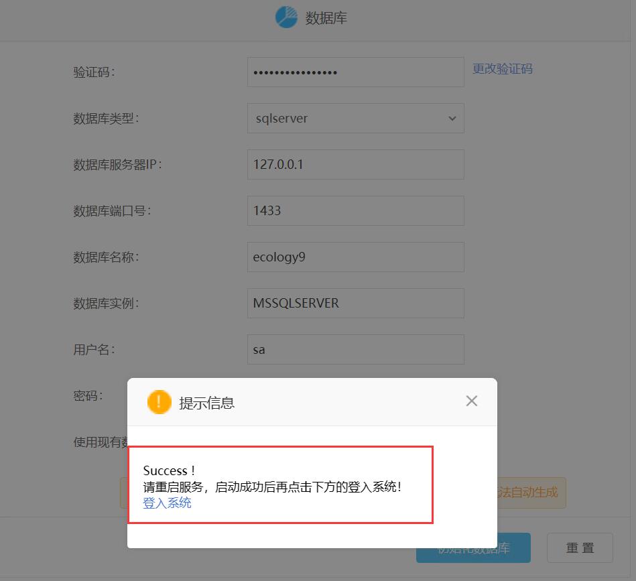Screen dimensions: 636x581
Task: Click the orange warning icon in dialog
Action: coord(159,402)
